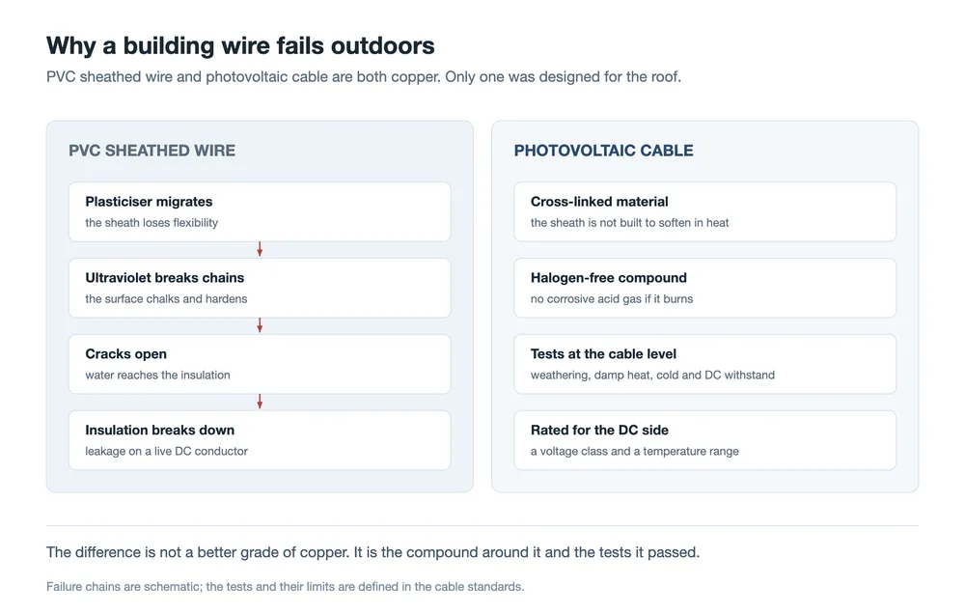Click the arrow below Cracks open card
The height and width of the screenshot is (613, 965).
(260, 402)
